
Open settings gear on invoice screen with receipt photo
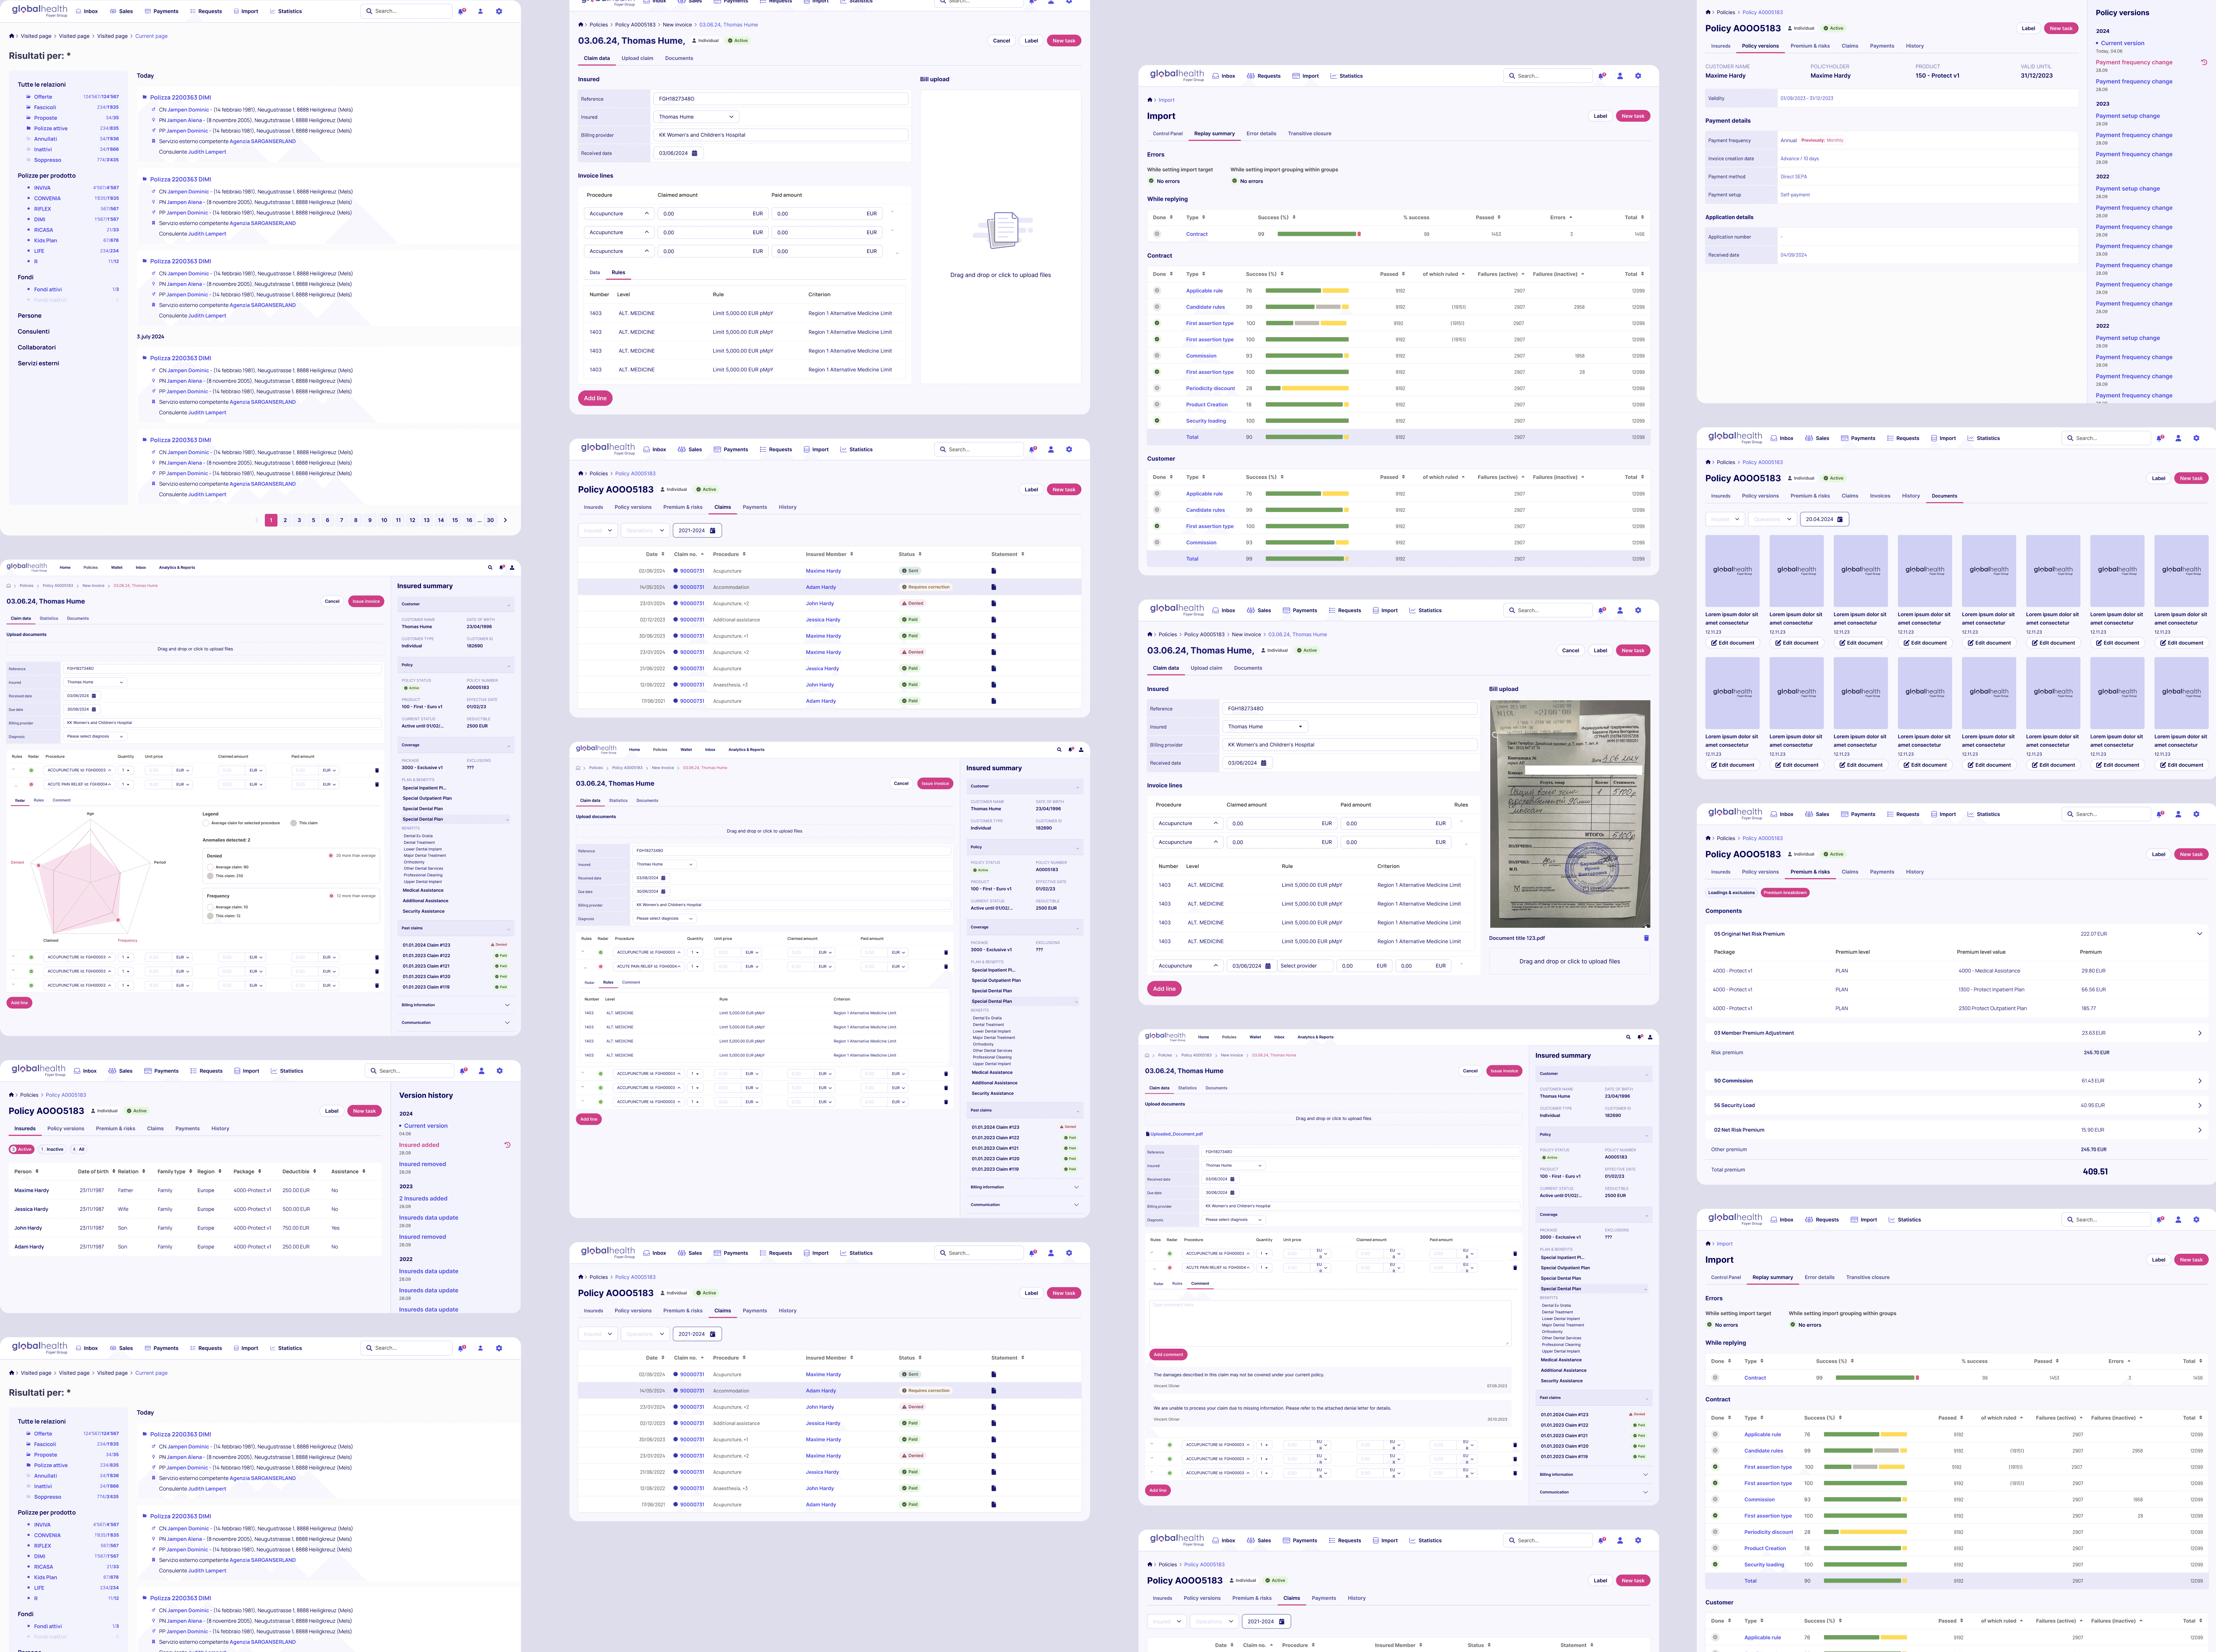point(1638,610)
